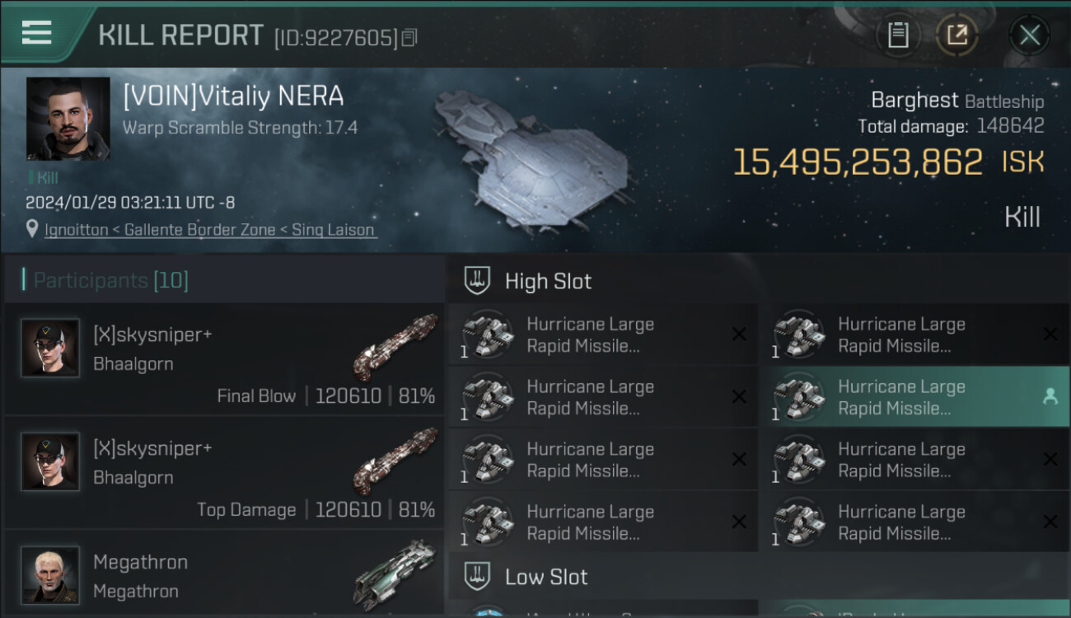Open the Top Damage skysniper+ entry

tap(224, 473)
